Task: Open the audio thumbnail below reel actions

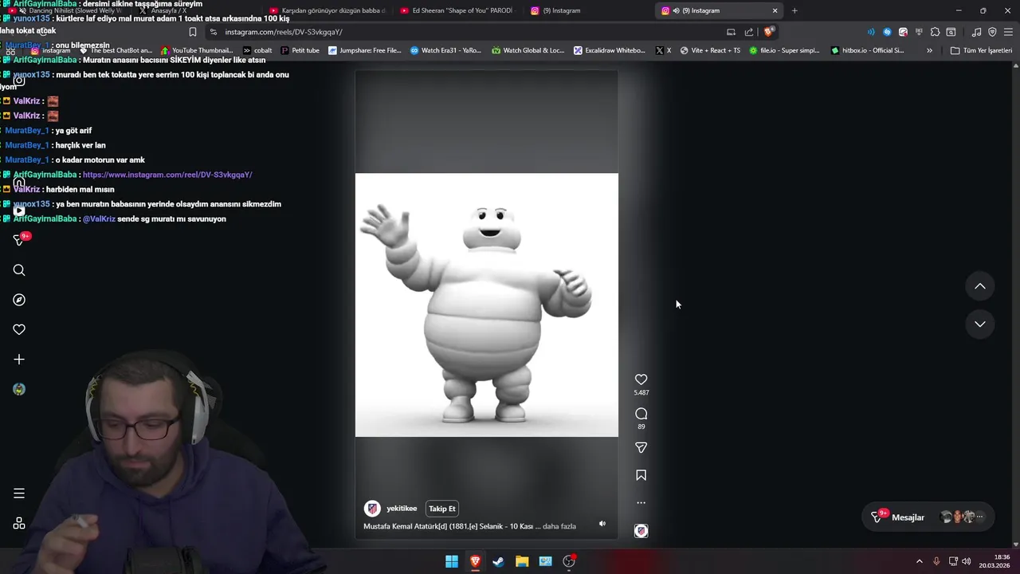Action: pos(641,531)
